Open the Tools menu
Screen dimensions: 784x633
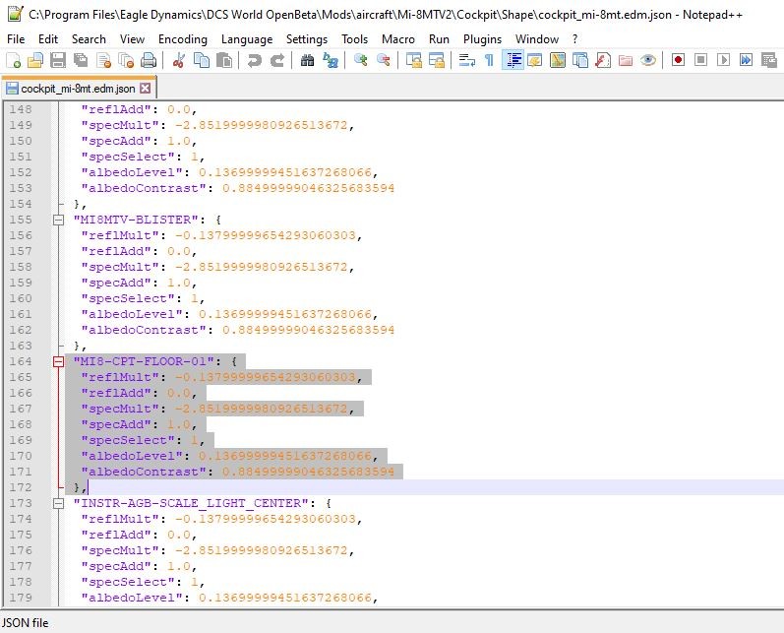pos(354,39)
